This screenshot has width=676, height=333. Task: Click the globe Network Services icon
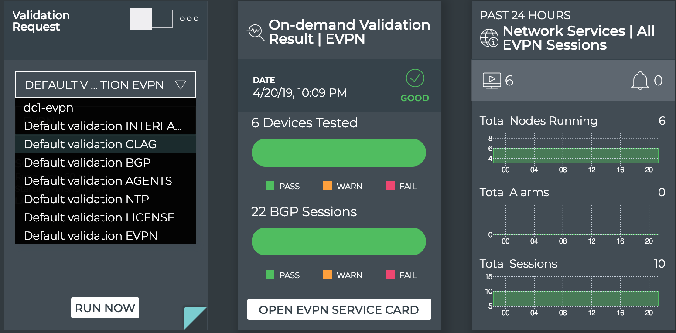pos(489,38)
